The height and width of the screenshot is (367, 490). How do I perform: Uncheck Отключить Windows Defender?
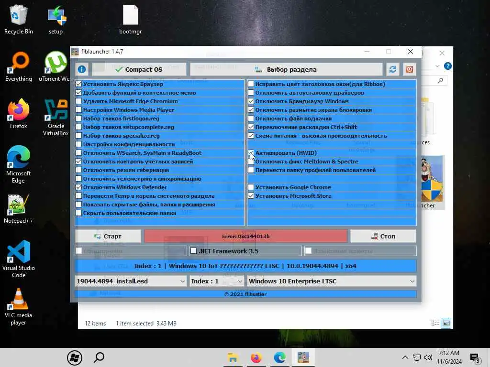(79, 187)
